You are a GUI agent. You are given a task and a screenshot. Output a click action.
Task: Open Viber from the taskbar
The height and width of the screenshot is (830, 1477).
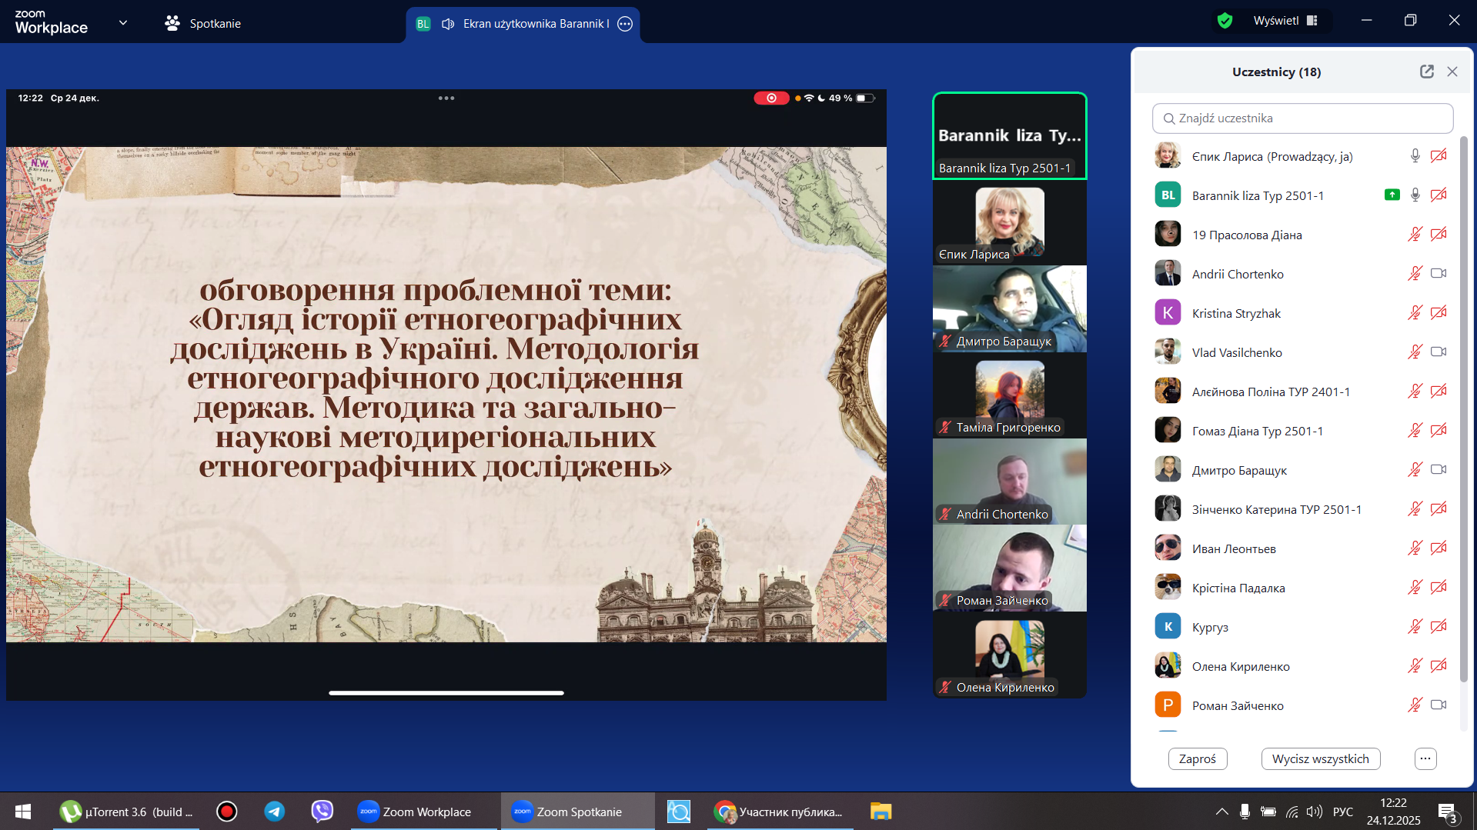tap(322, 812)
